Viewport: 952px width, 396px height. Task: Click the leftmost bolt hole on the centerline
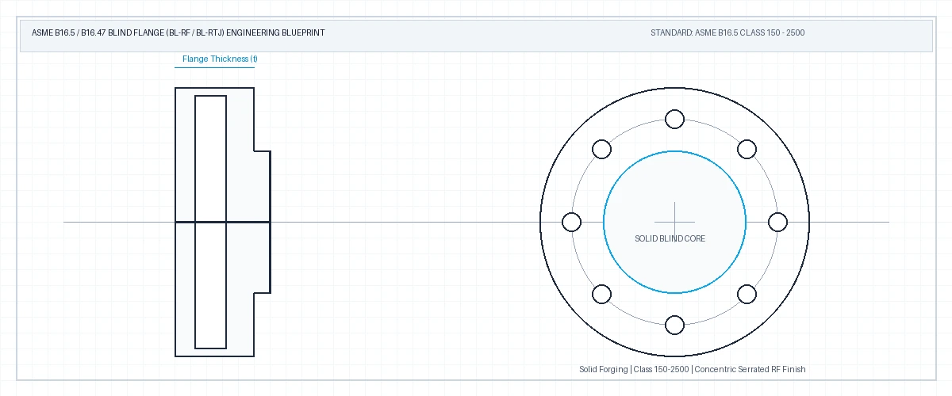coord(571,222)
